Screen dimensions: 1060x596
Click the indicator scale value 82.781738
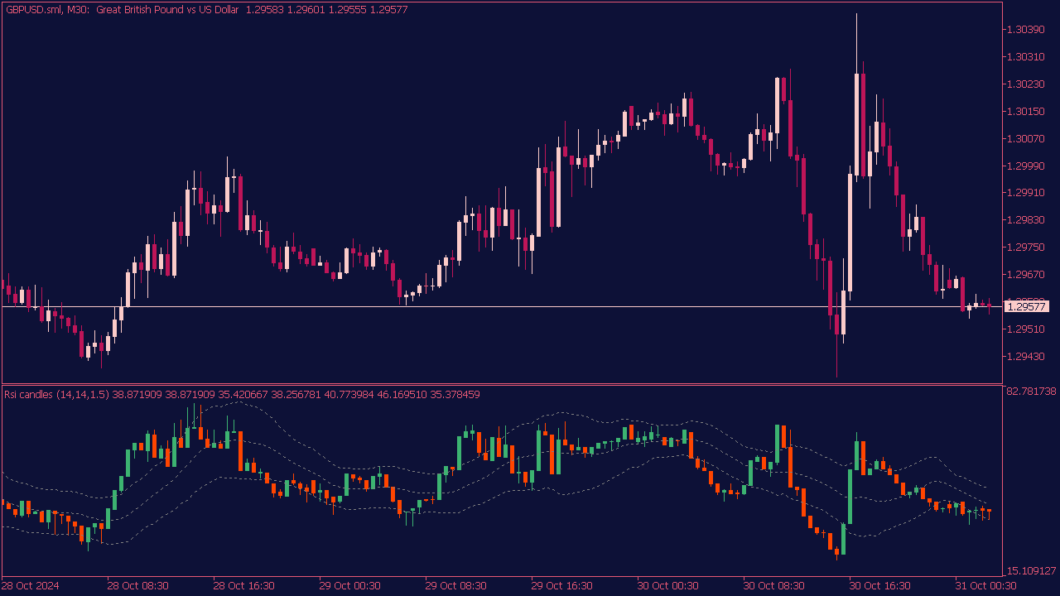pos(1031,392)
